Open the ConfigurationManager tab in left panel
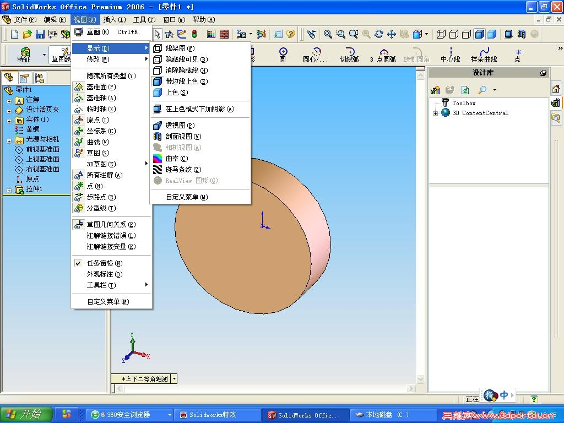Screen dimensions: 564x423 pyautogui.click(x=39, y=78)
